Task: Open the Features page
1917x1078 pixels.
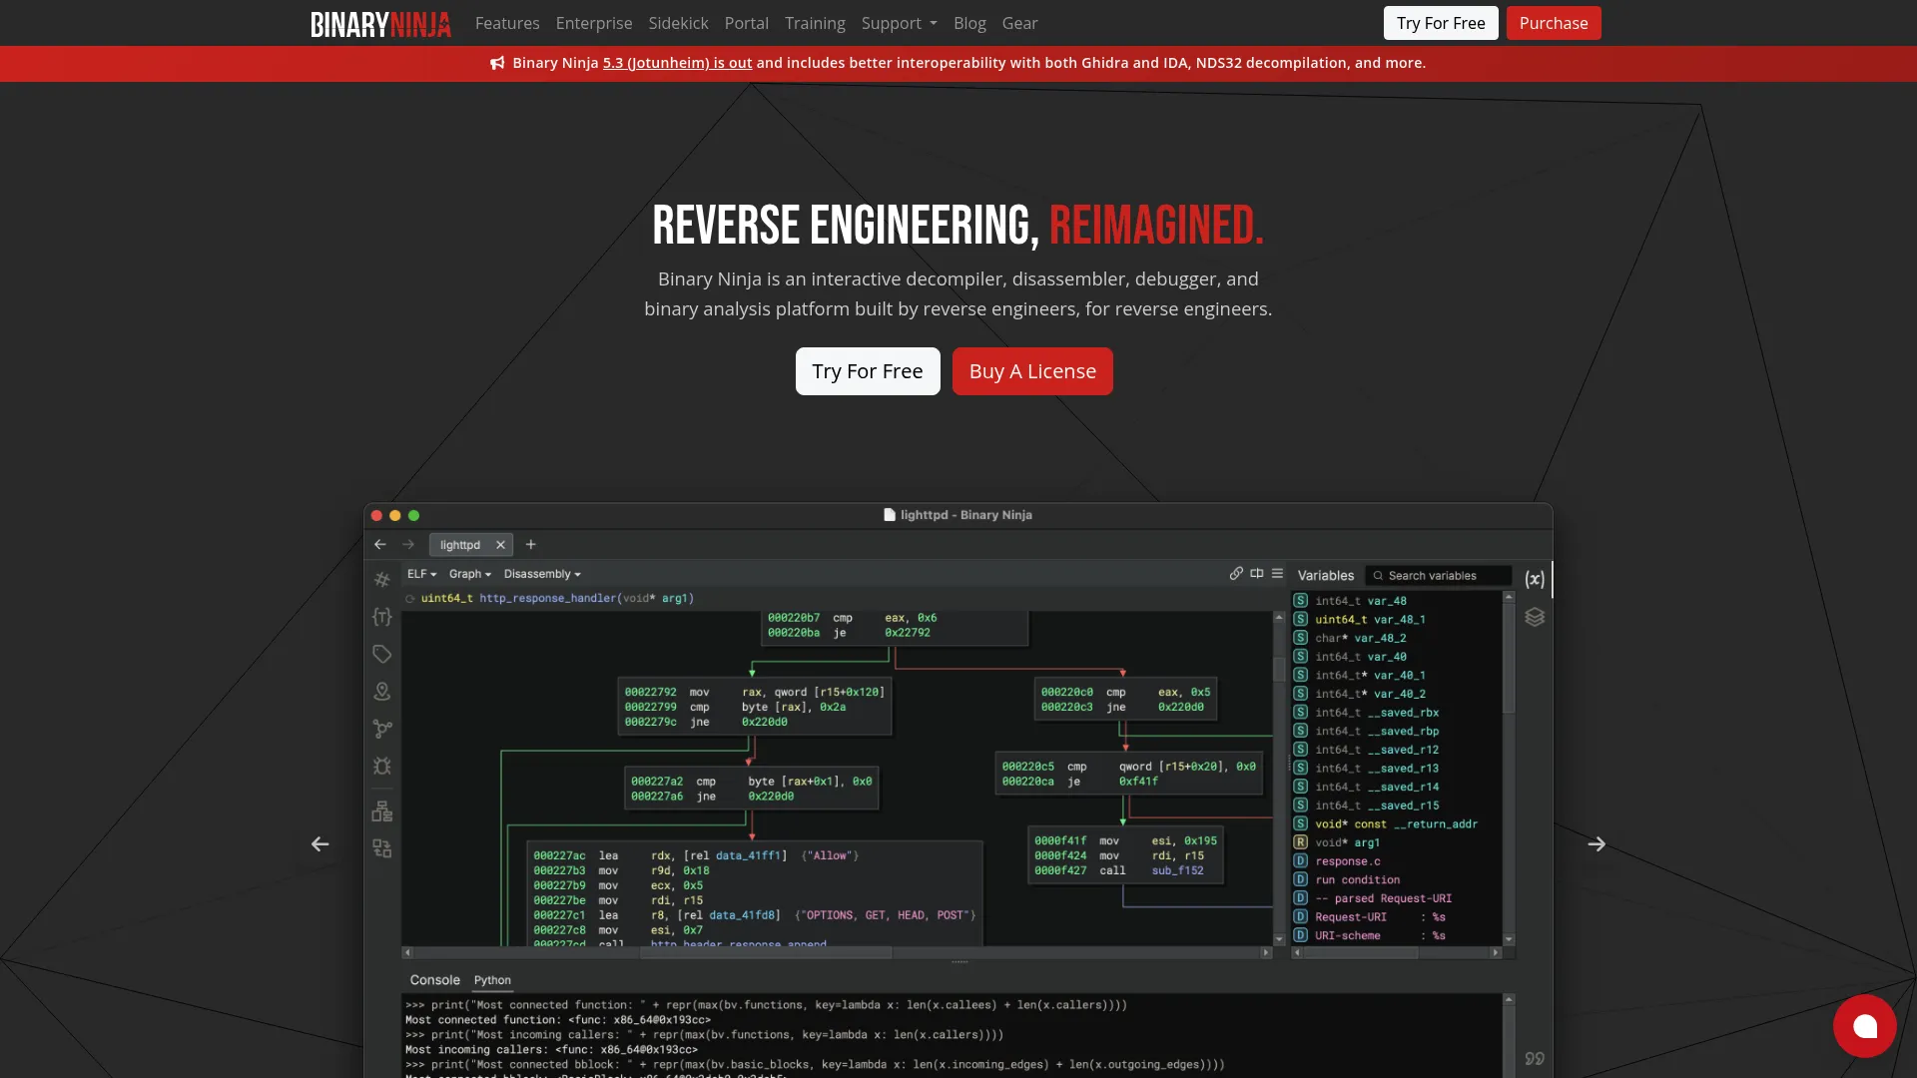Action: [x=507, y=23]
